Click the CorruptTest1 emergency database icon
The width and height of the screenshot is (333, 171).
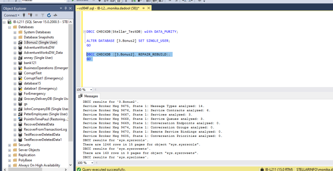tap(20, 78)
